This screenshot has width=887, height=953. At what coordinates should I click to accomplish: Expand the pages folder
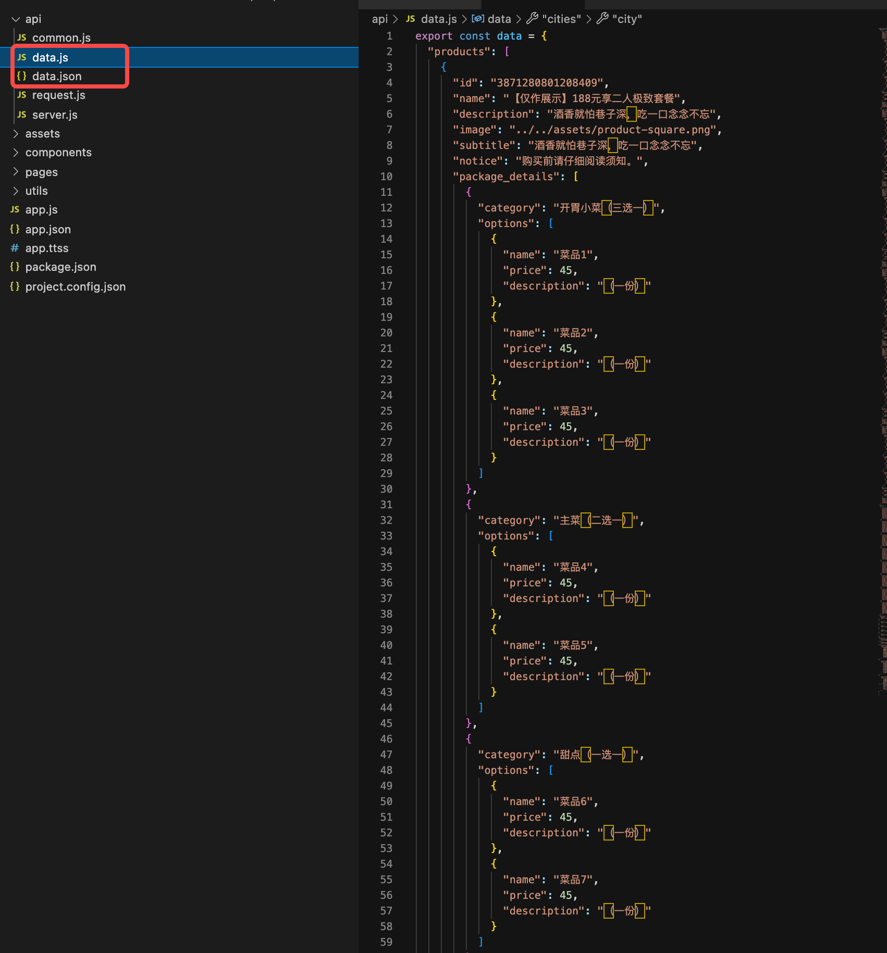tap(16, 172)
